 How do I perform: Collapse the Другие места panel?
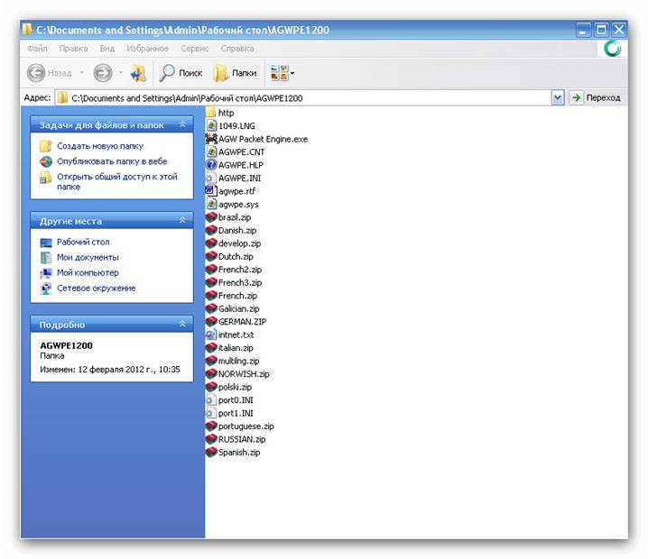tap(182, 221)
